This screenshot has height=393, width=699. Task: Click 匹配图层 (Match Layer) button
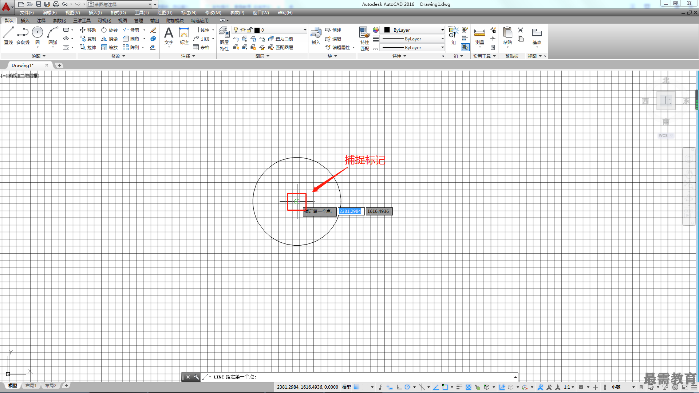pos(280,47)
